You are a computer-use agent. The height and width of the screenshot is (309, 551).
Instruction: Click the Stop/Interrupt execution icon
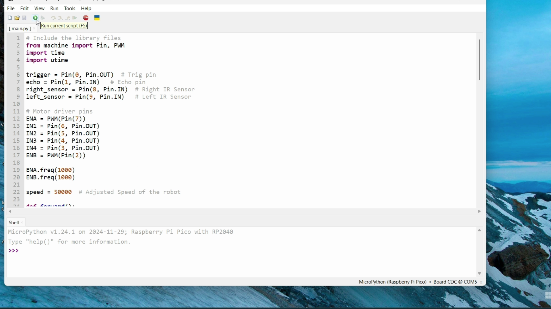[x=86, y=18]
